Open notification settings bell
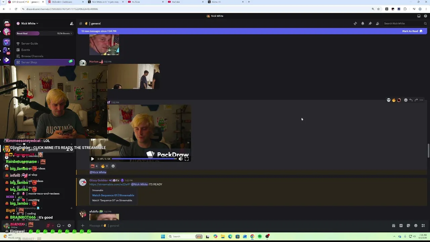This screenshot has width=430, height=242. click(x=362, y=24)
